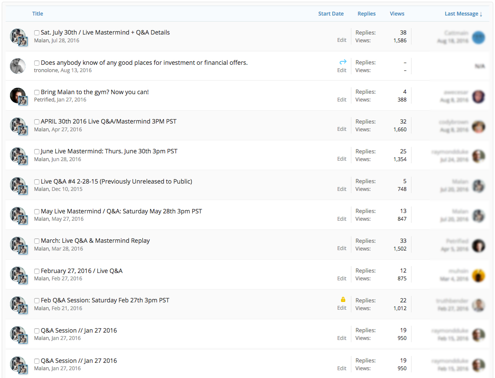Click the redirect arrow icon on tronolone's thread

click(x=343, y=62)
